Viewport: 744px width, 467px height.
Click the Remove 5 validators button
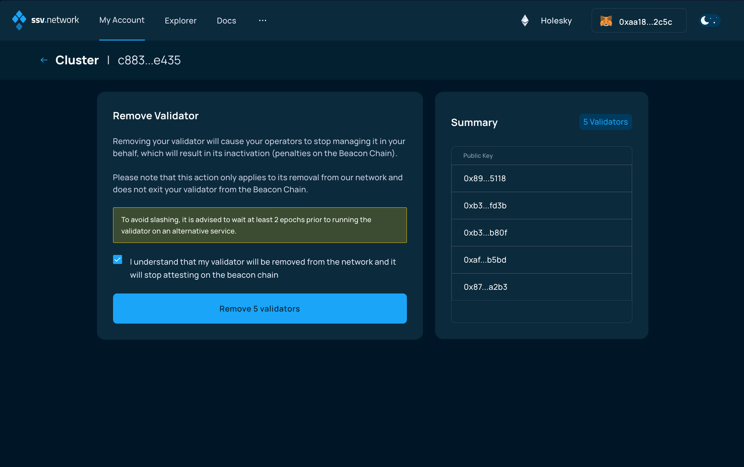coord(260,309)
